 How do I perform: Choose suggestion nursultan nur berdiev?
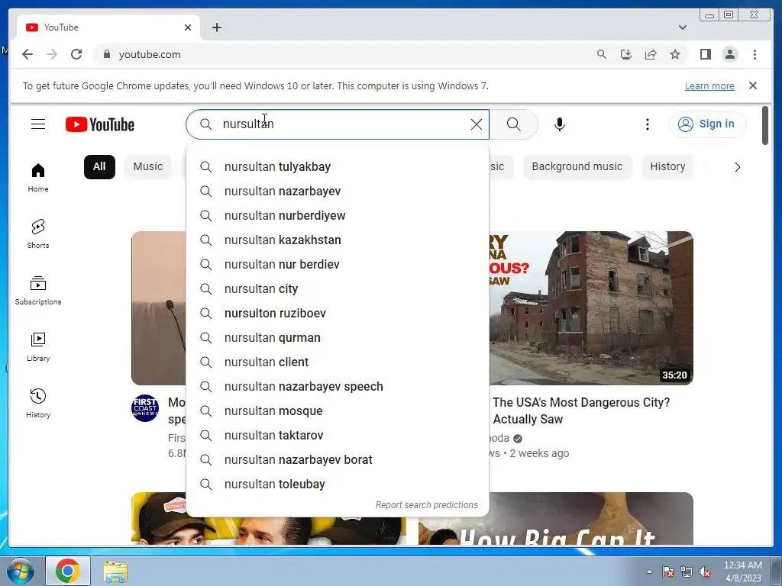[337, 265]
